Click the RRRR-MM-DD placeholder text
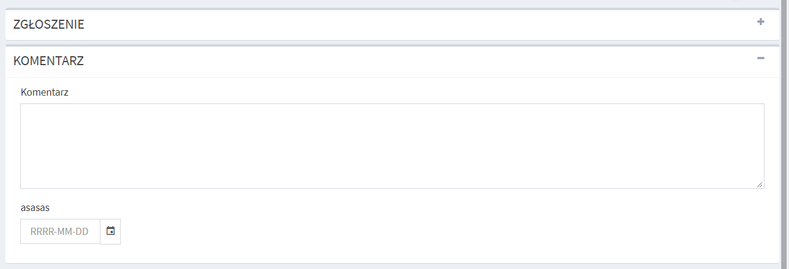 (59, 231)
